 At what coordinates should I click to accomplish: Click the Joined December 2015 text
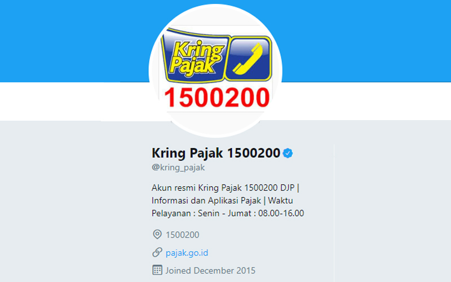[x=210, y=271]
